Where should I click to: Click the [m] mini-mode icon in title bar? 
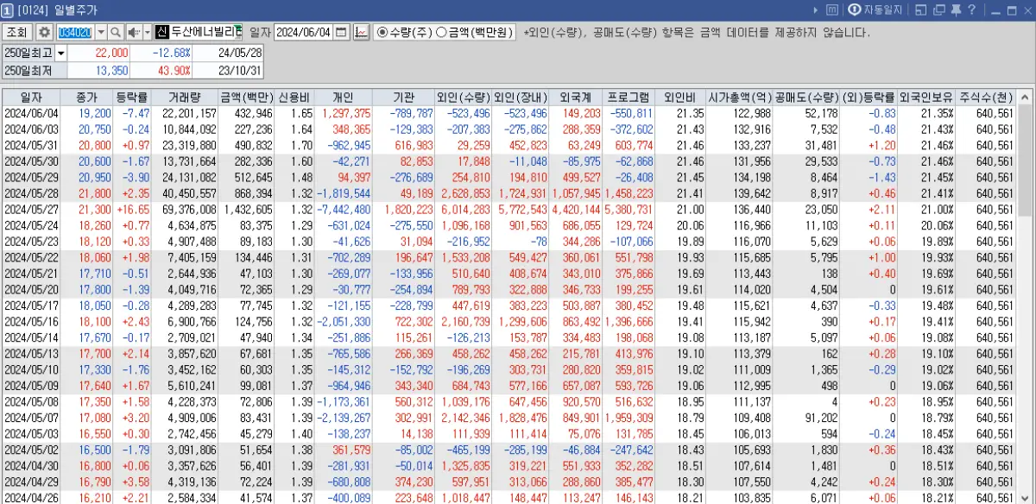click(x=832, y=9)
